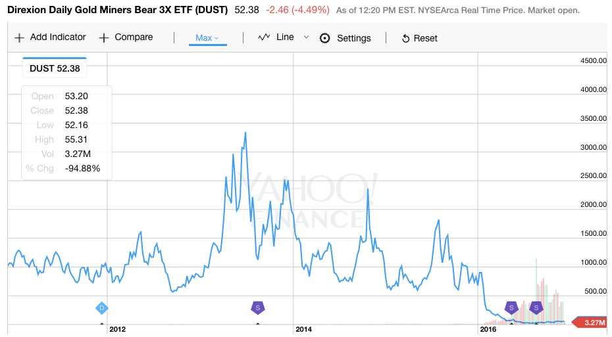The width and height of the screenshot is (612, 337).
Task: Click the Settings gear icon
Action: [324, 38]
